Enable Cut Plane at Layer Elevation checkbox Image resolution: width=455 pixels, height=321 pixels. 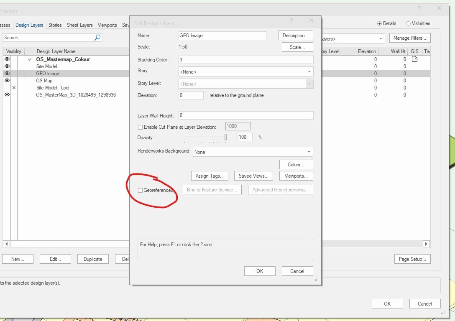pyautogui.click(x=141, y=127)
